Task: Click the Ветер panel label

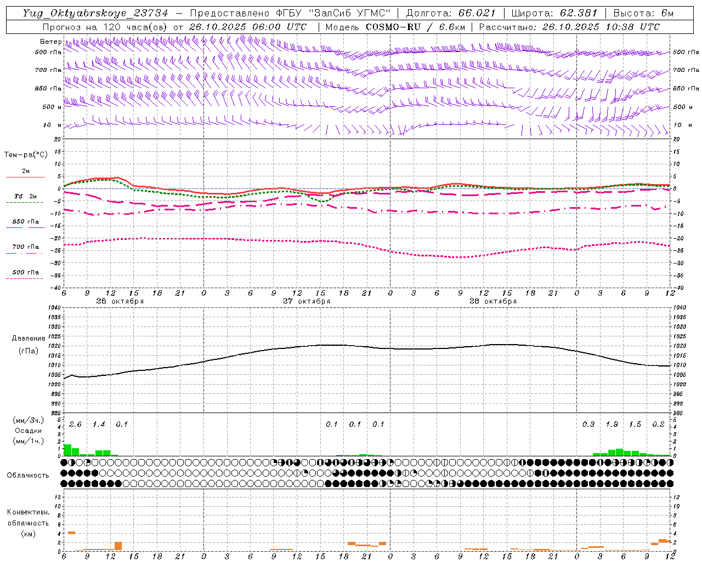Action: (x=50, y=42)
